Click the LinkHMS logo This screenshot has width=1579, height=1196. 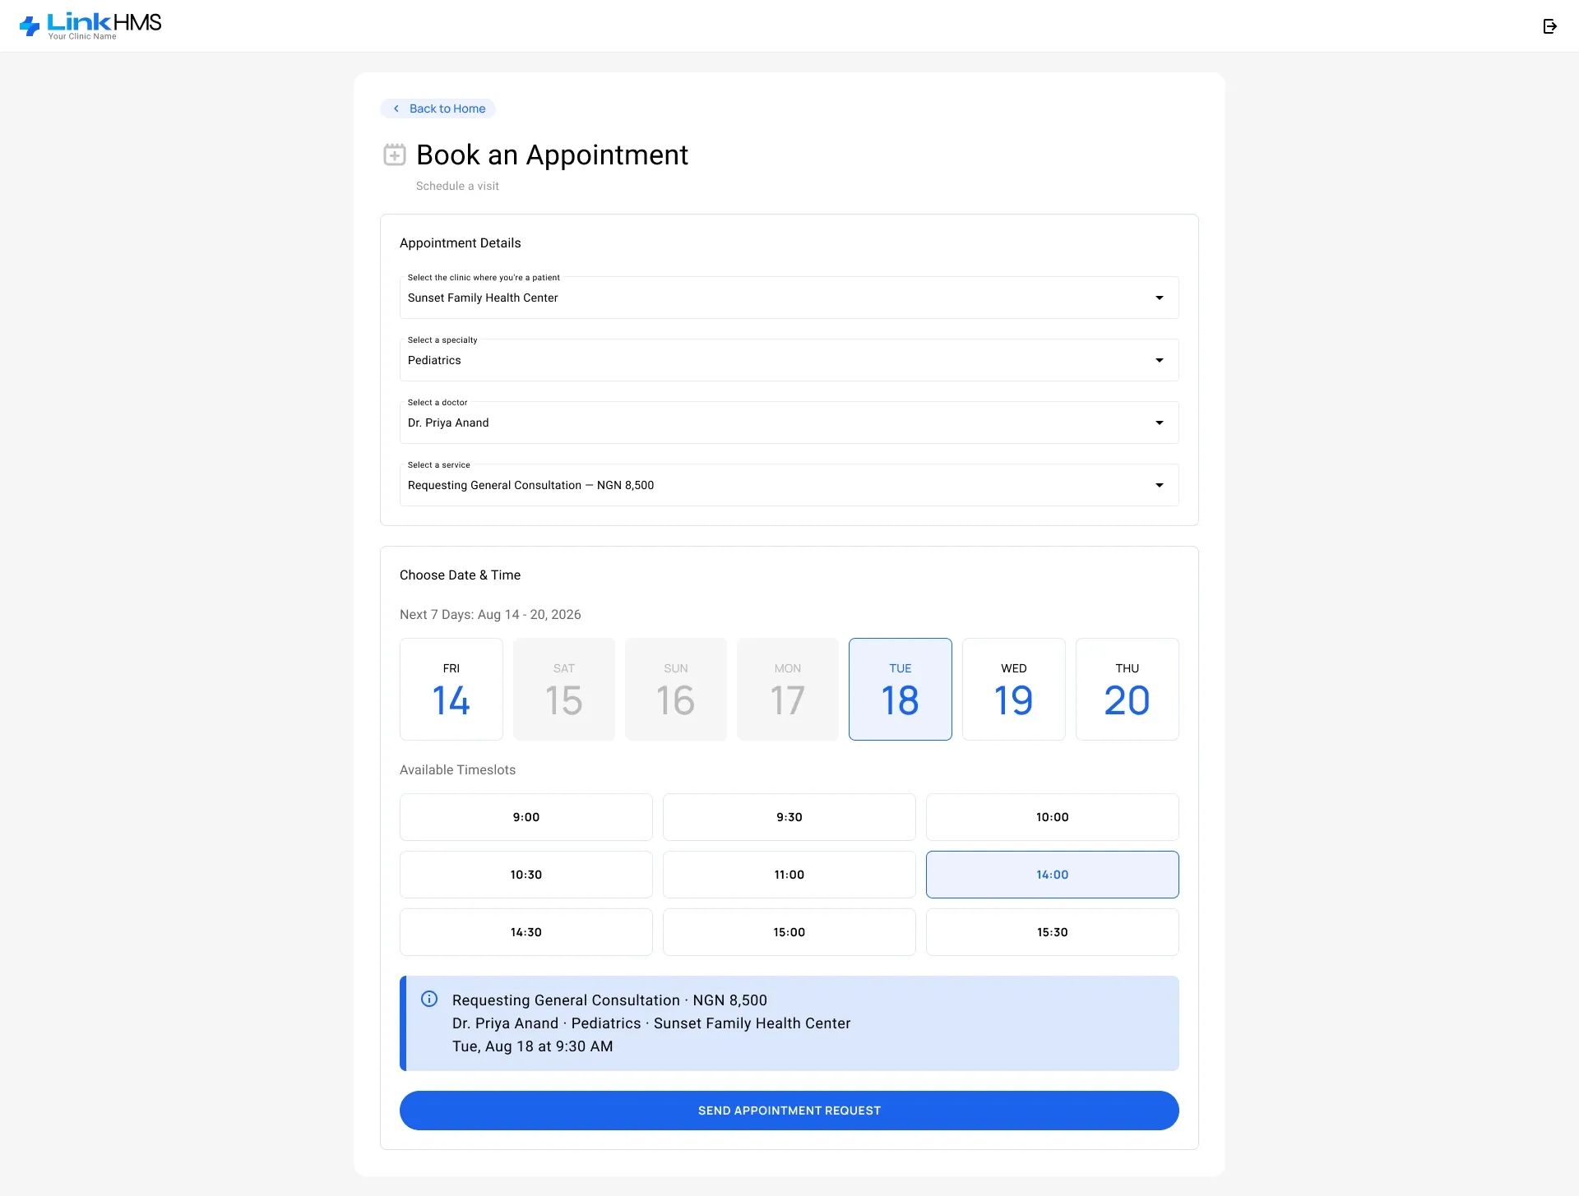[90, 26]
